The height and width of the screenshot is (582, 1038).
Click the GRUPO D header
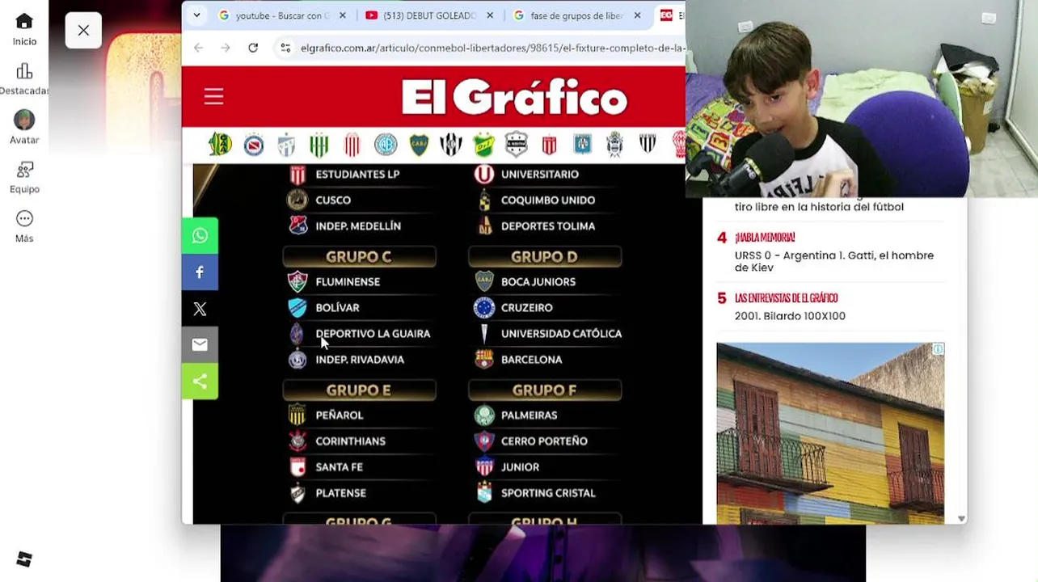pyautogui.click(x=544, y=257)
